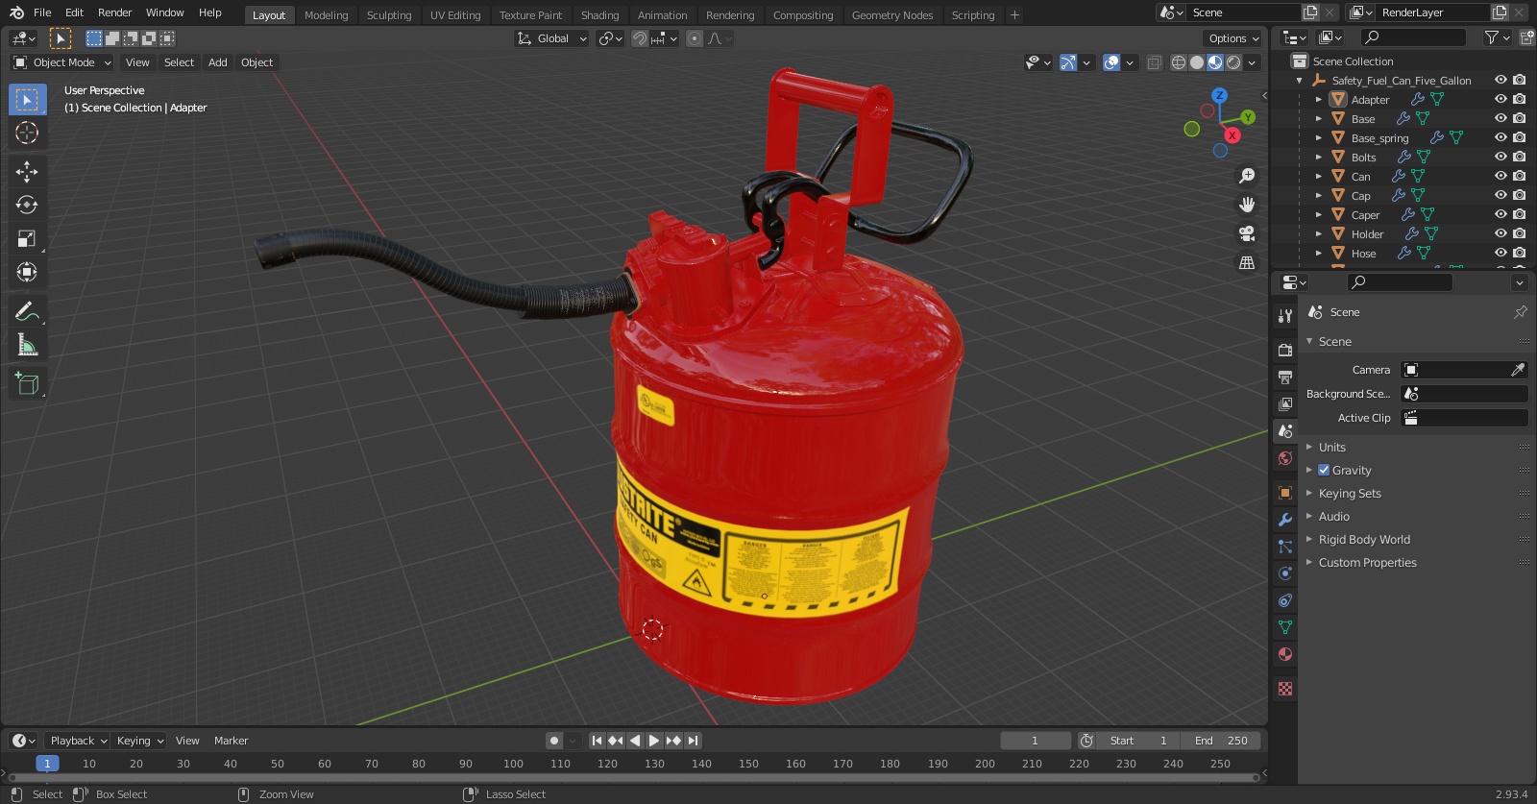Click the End frame field showing 250
This screenshot has height=804, width=1537.
tap(1221, 741)
